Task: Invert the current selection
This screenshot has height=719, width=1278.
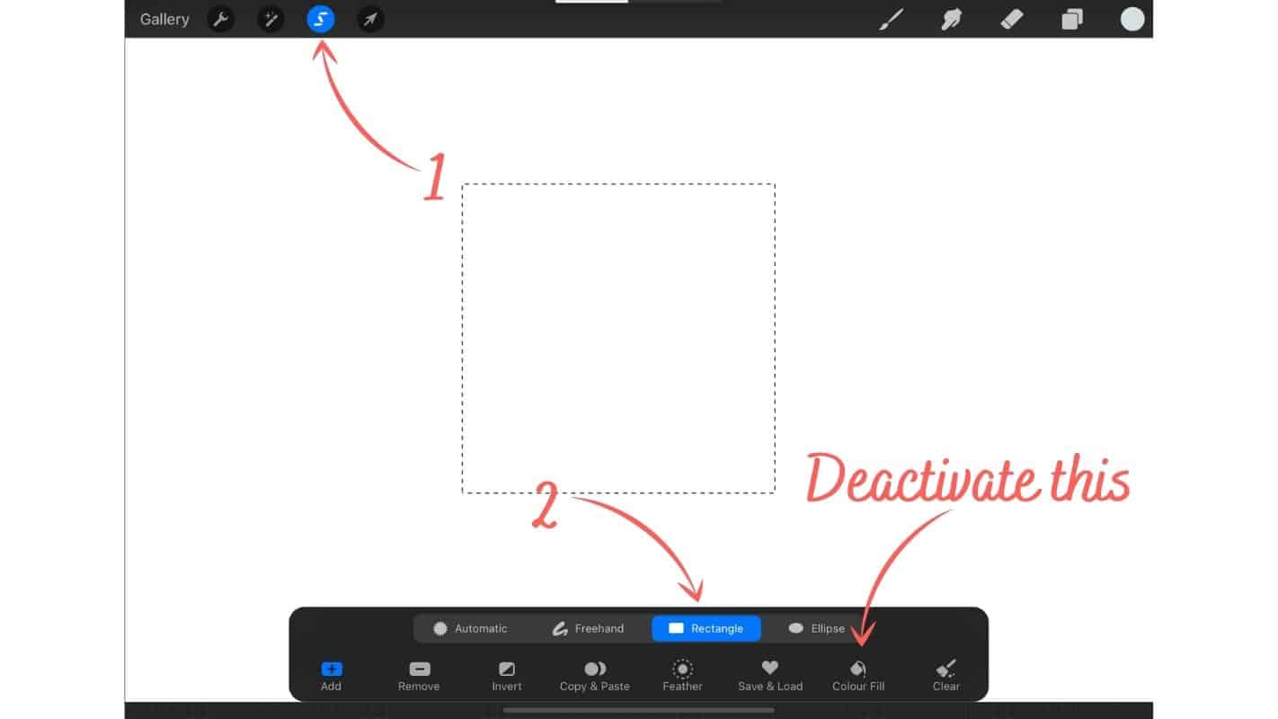Action: tap(507, 677)
